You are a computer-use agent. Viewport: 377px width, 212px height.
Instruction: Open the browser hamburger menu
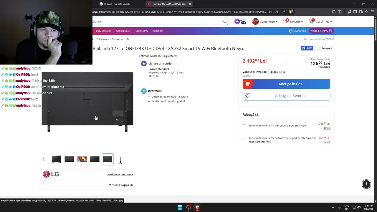pyautogui.click(x=373, y=12)
